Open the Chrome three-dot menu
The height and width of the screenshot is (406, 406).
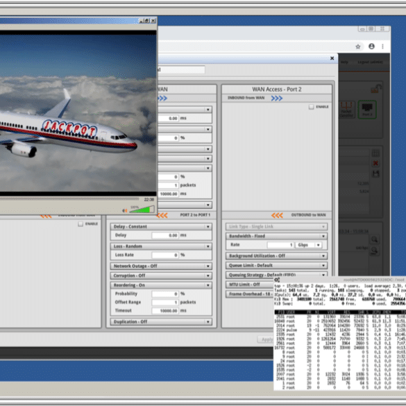382,46
